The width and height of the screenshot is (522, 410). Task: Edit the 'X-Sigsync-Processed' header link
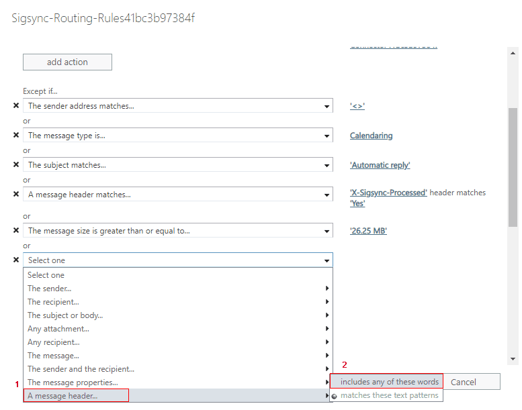[x=388, y=193]
